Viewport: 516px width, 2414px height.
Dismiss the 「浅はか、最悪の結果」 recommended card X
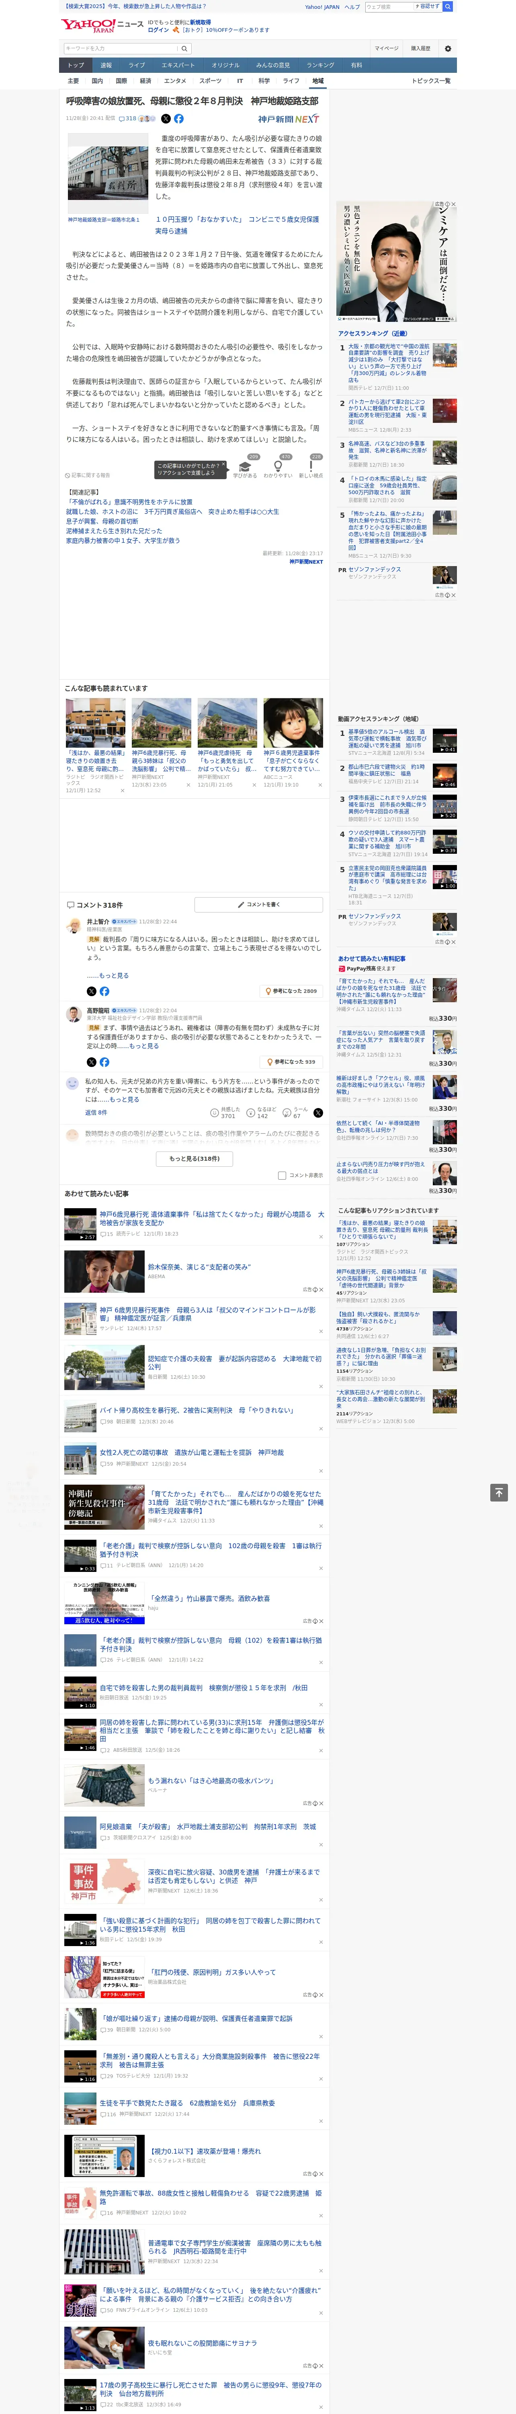[122, 790]
